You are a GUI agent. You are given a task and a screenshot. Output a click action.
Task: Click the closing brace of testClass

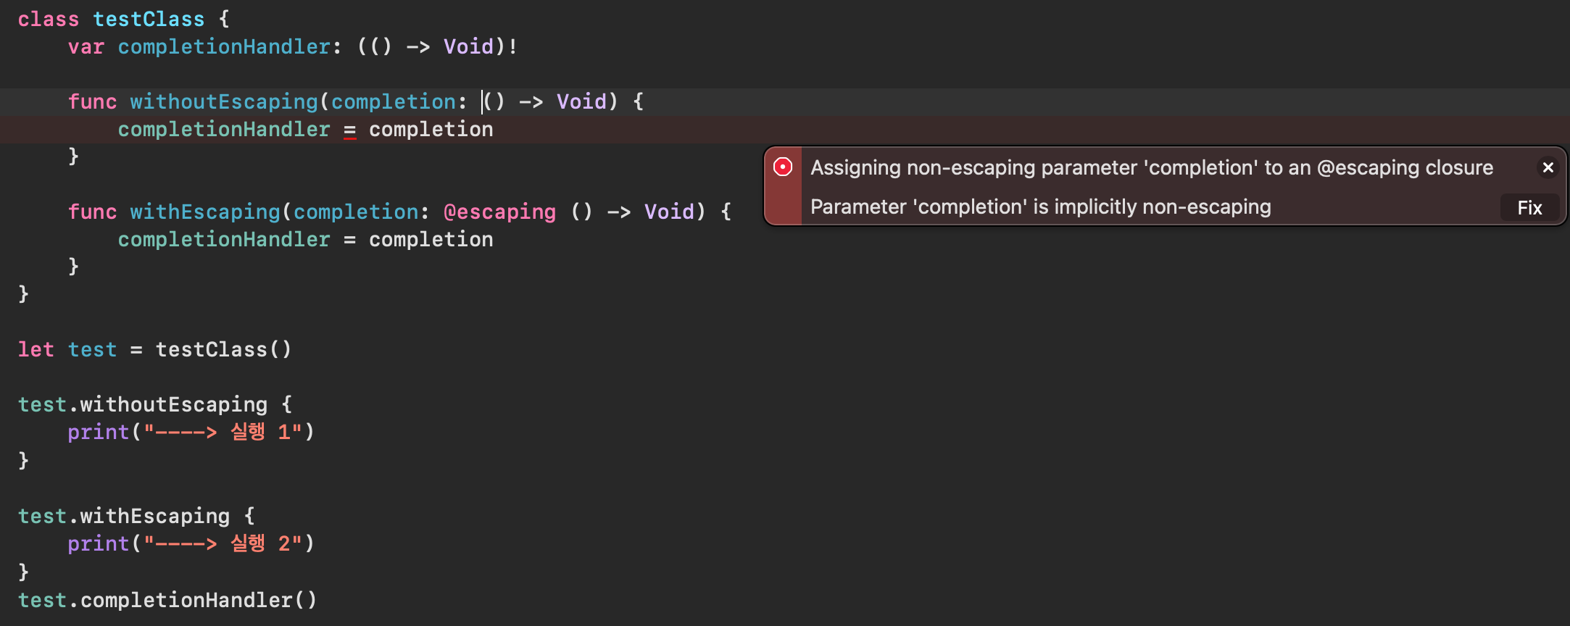pyautogui.click(x=22, y=293)
